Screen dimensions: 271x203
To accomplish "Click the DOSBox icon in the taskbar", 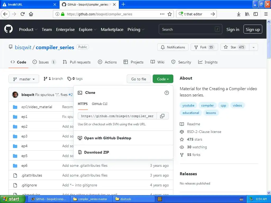I will [160, 199].
